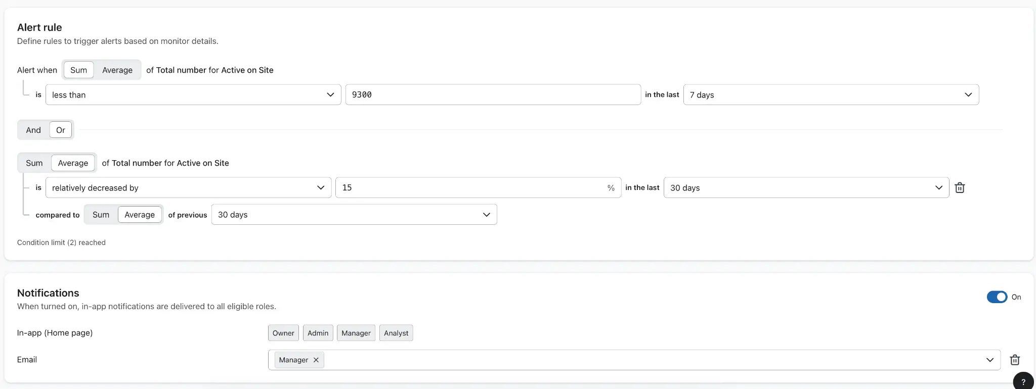Expand the Email recipients role dropdown
The image size is (1036, 389).
point(989,360)
